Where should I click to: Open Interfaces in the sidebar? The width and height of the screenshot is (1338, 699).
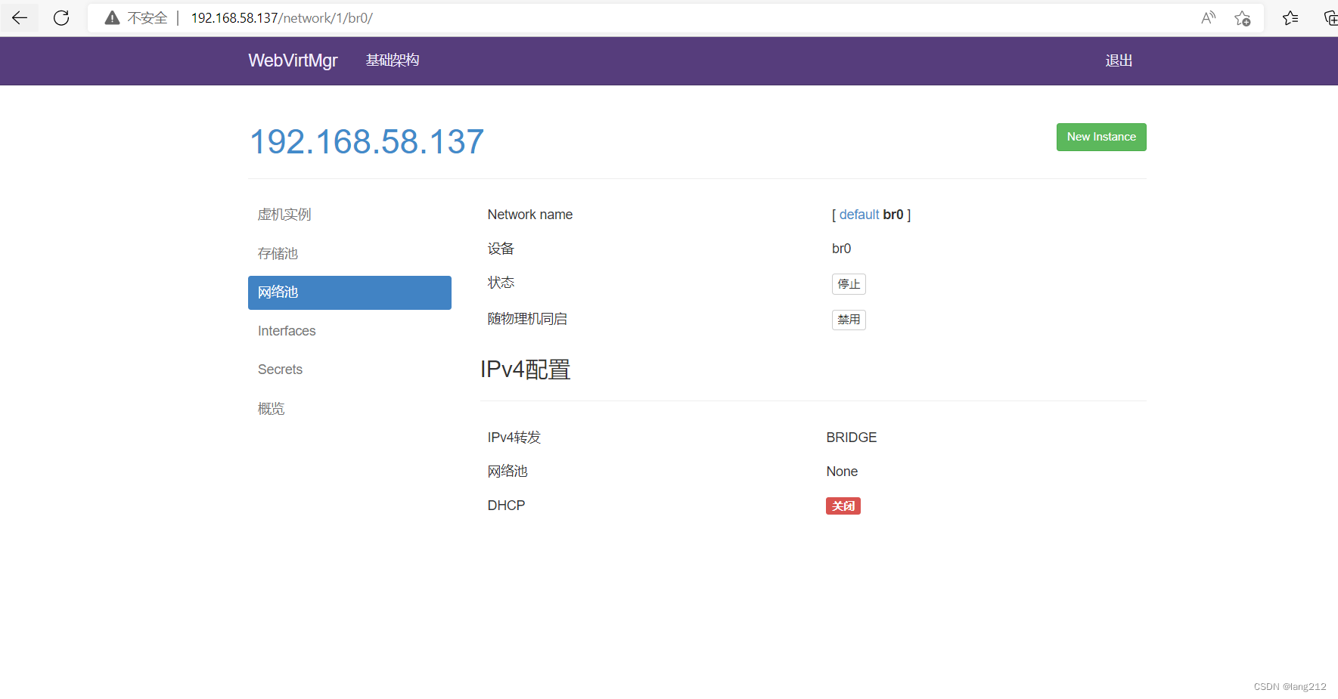pos(349,331)
